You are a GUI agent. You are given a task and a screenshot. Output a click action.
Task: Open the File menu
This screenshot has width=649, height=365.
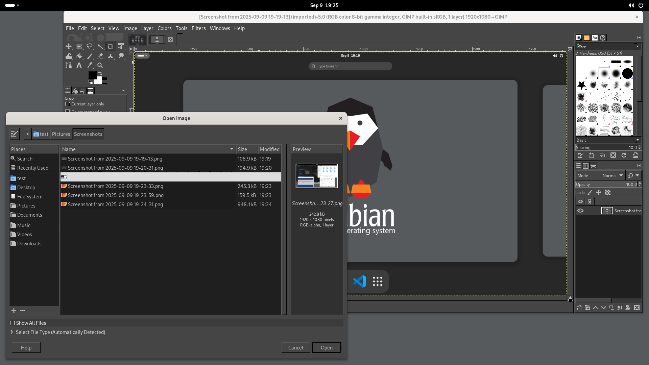click(70, 28)
